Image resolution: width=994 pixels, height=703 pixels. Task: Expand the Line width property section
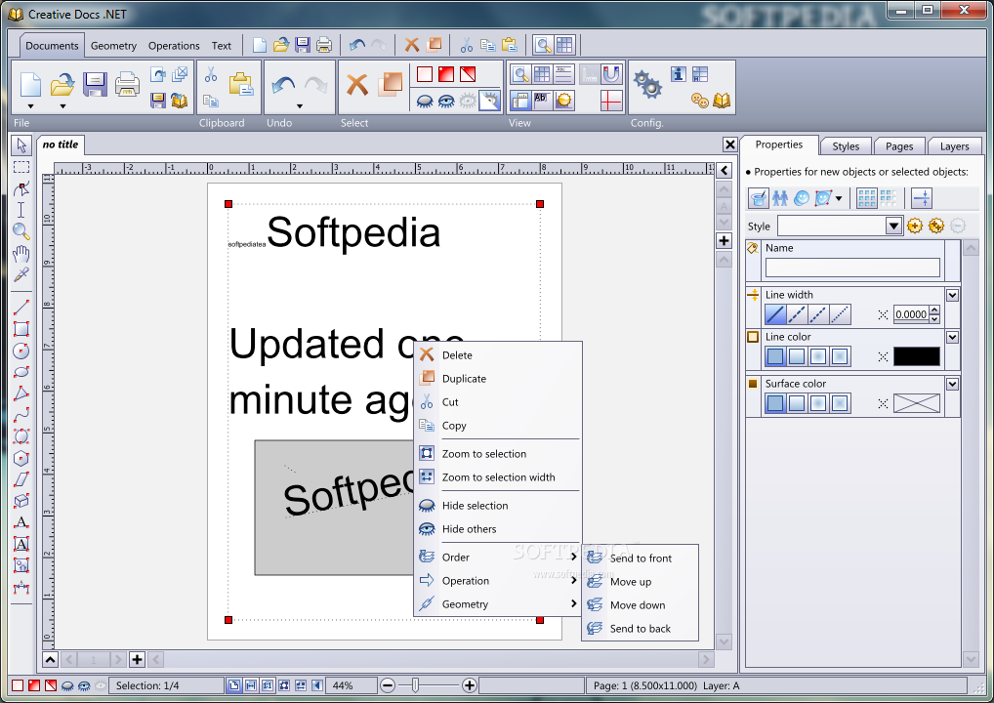(952, 296)
